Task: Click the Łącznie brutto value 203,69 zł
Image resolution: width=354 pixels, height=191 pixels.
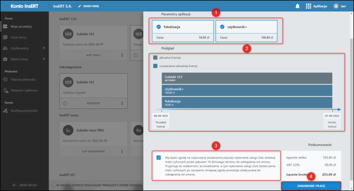Action: click(329, 174)
